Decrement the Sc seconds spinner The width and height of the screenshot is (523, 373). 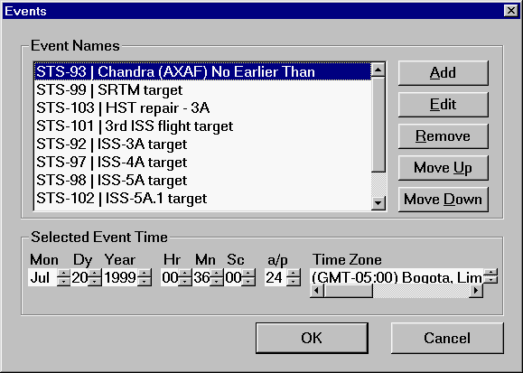click(x=248, y=282)
